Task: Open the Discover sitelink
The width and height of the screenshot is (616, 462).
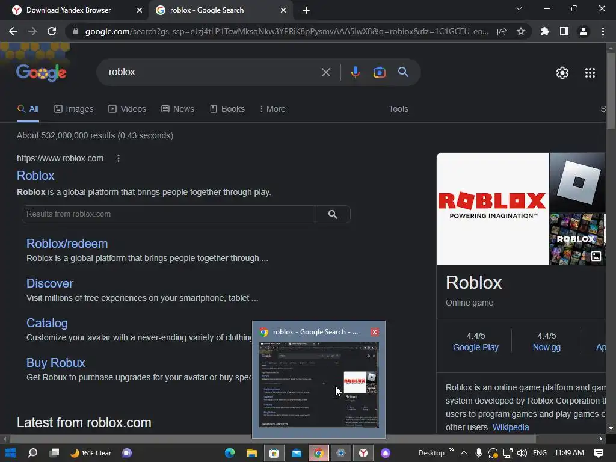Action: tap(49, 283)
